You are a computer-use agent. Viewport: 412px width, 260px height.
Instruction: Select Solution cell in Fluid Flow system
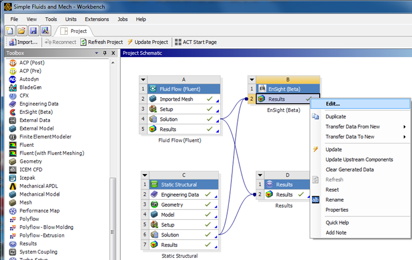(184, 119)
